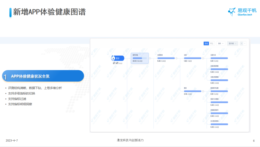Select the blue active 数值 toggle button
This screenshot has width=260, height=147.
point(206,44)
